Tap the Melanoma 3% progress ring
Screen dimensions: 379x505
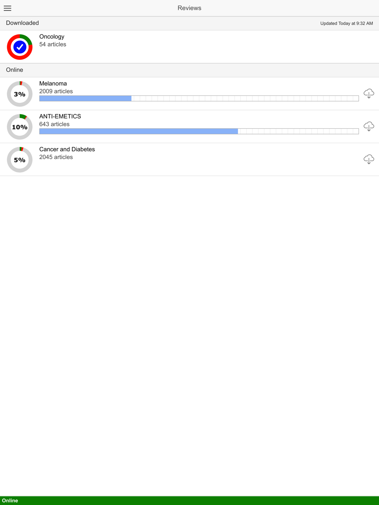(x=20, y=94)
